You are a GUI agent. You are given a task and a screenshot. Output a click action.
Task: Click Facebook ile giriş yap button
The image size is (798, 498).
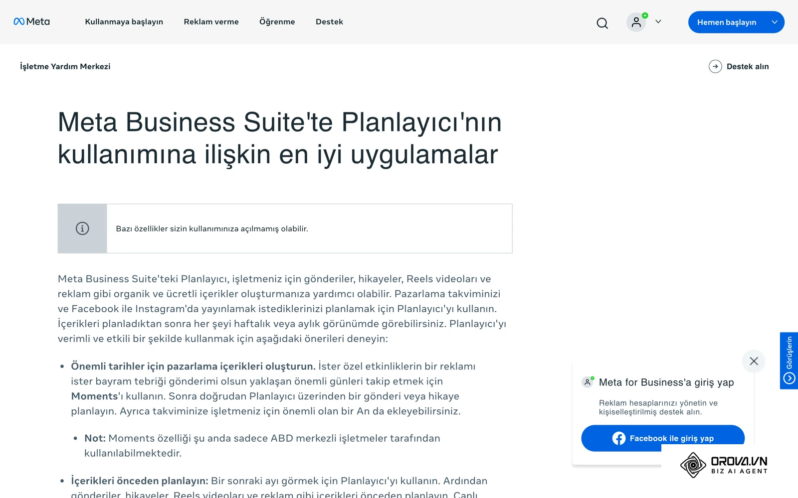[x=663, y=438]
